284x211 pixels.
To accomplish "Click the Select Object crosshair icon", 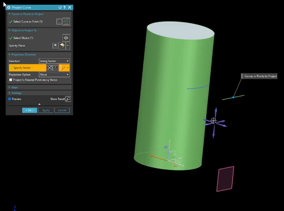I will pyautogui.click(x=66, y=38).
